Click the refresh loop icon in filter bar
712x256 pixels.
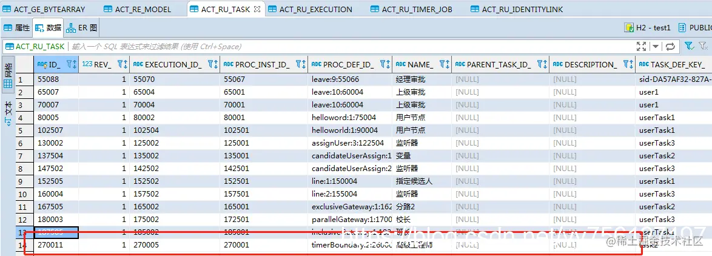pyautogui.click(x=670, y=46)
